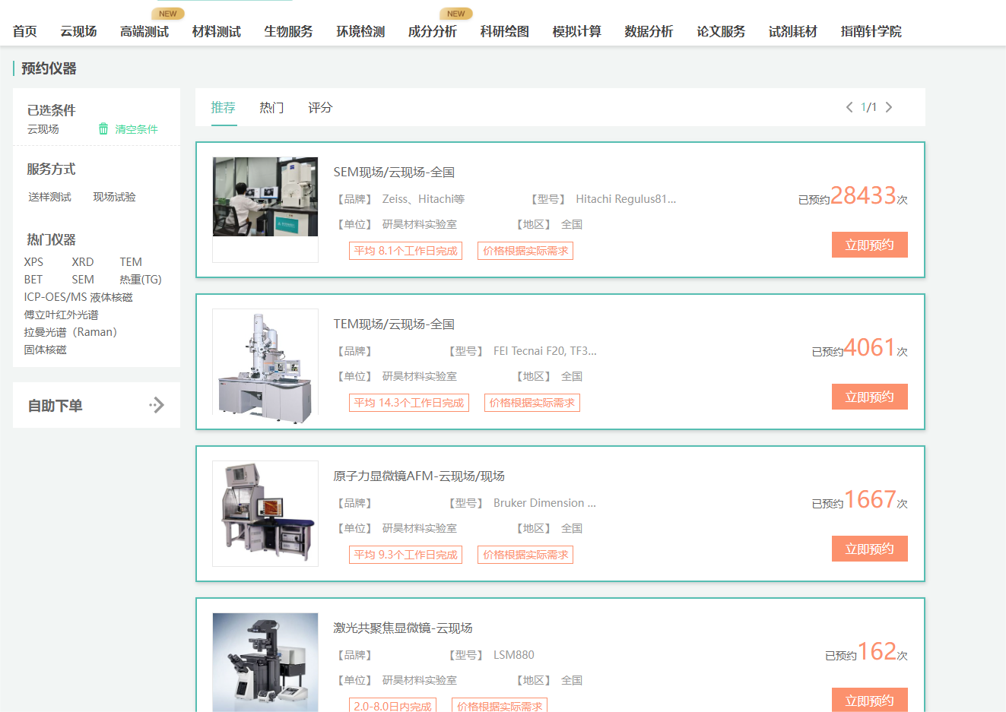Click the 首页 navigation item
This screenshot has height=712, width=1006.
pyautogui.click(x=23, y=31)
